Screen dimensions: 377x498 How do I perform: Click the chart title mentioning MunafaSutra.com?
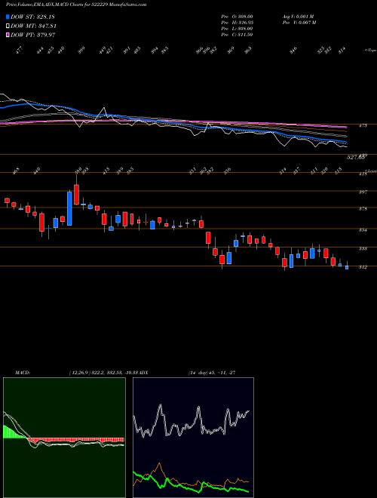76,5
